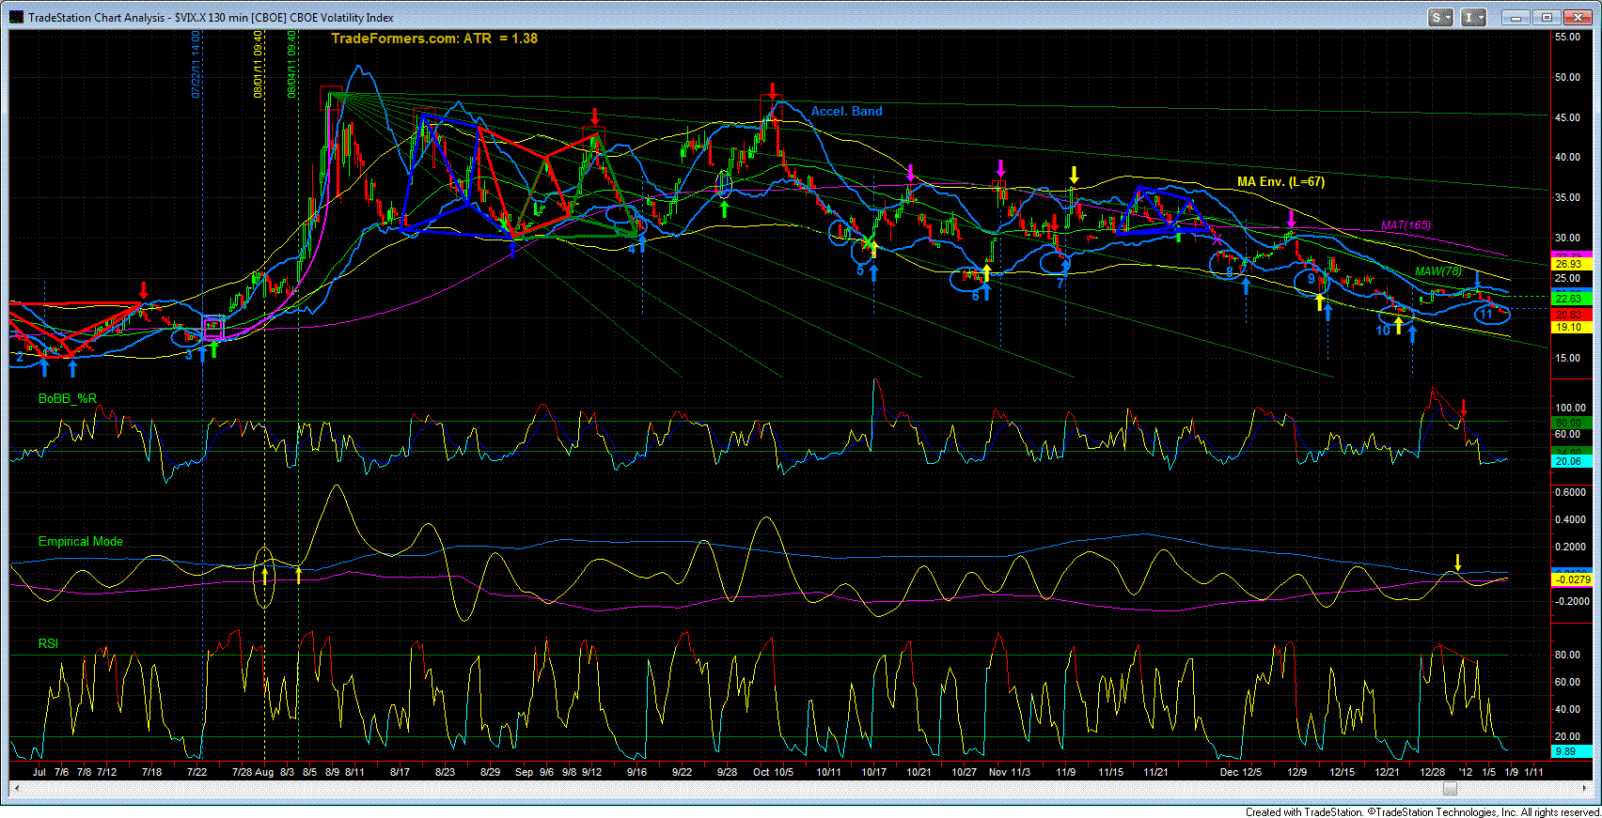Maximize the Chart Analysis window

pos(1547,17)
